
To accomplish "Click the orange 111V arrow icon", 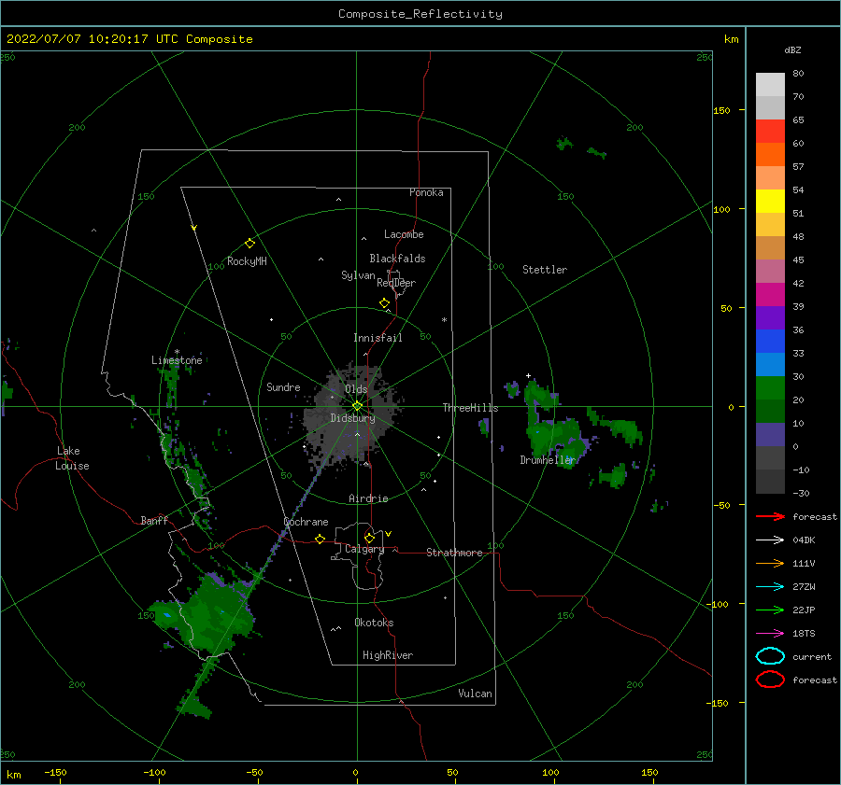I will [770, 563].
